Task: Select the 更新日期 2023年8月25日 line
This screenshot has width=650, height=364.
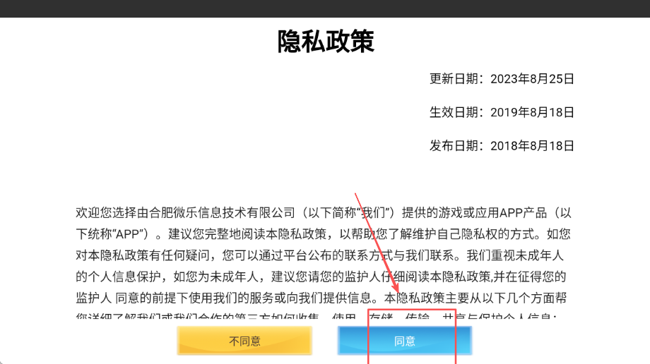Action: 502,78
